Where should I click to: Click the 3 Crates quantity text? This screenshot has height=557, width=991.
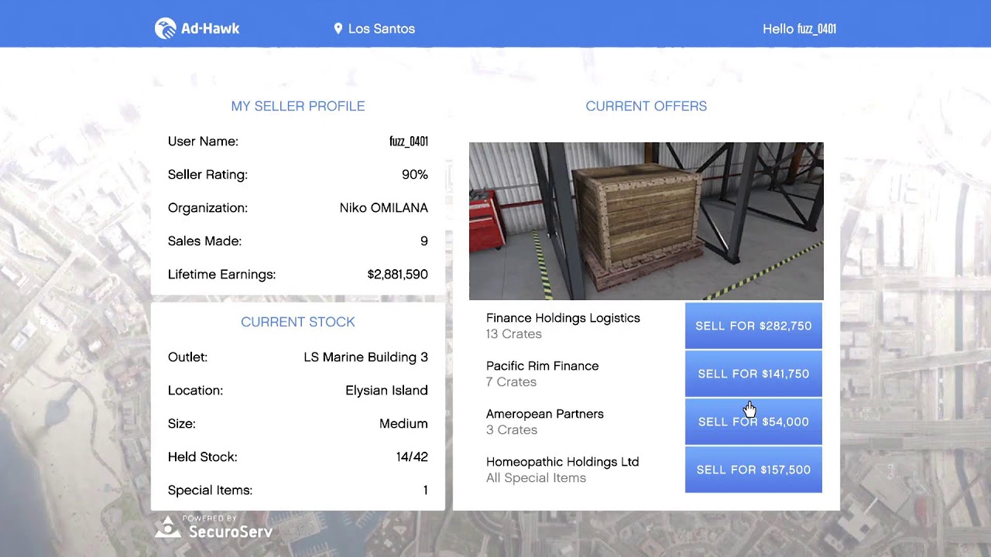[x=512, y=430]
